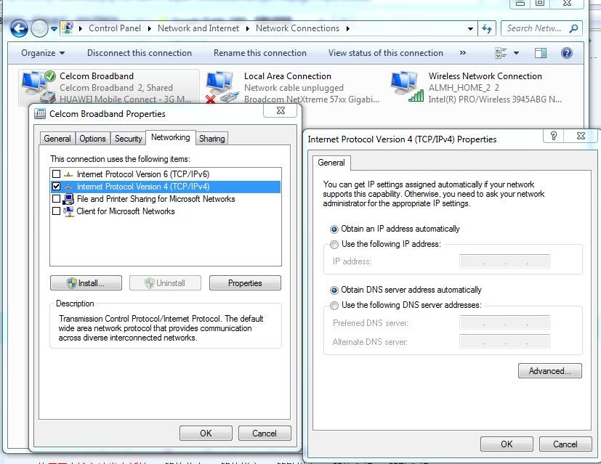Toggle the preview pane icon
The height and width of the screenshot is (464, 601).
(540, 53)
